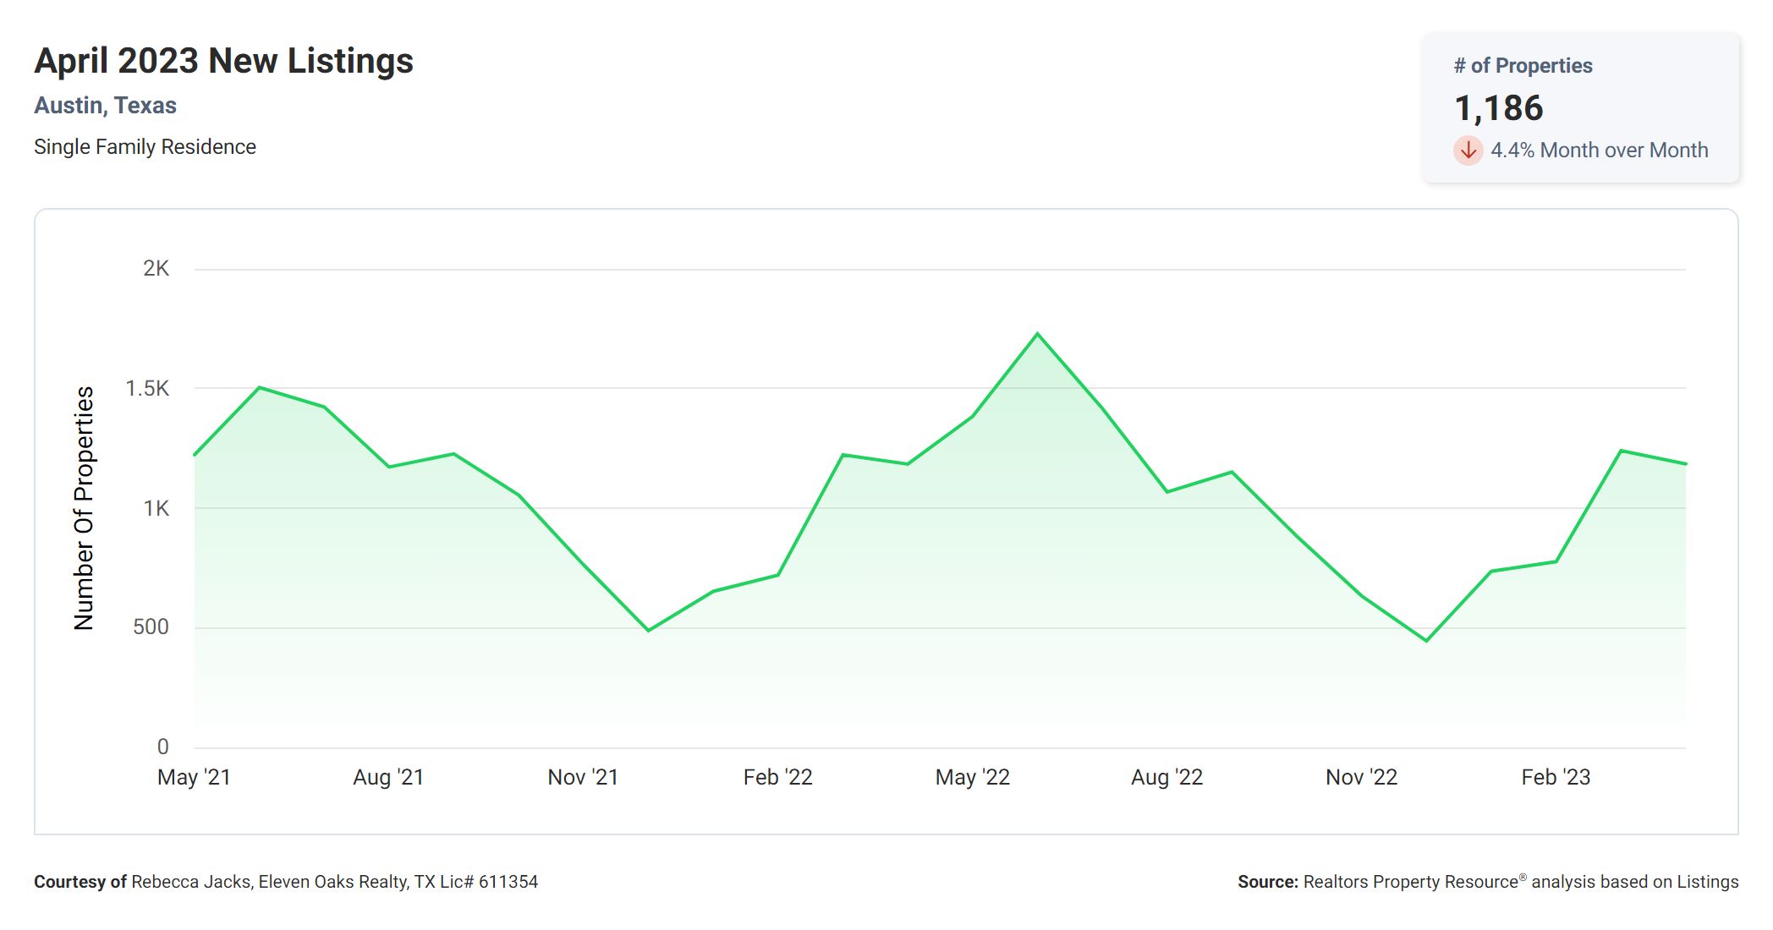Click the April 2023 New Listings title
This screenshot has height=930, width=1773.
point(223,61)
